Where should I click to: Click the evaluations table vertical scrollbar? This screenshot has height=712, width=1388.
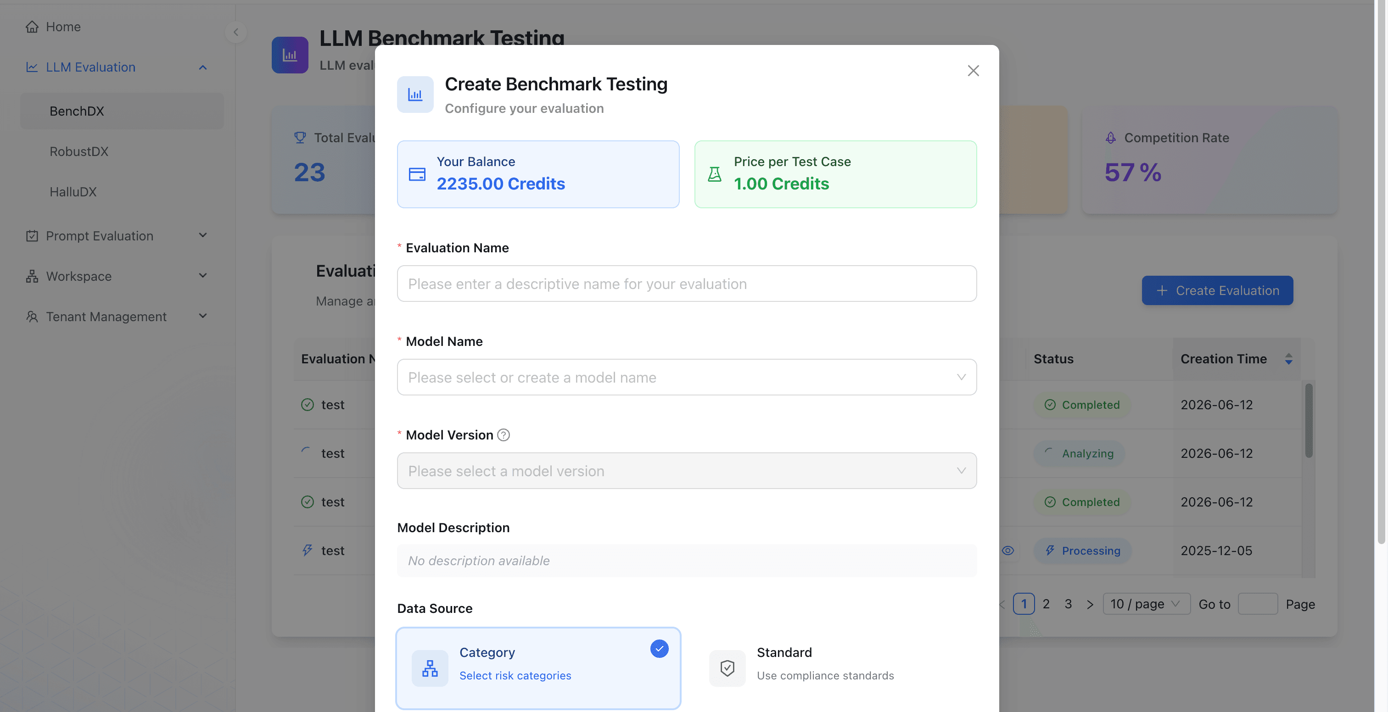pos(1308,420)
